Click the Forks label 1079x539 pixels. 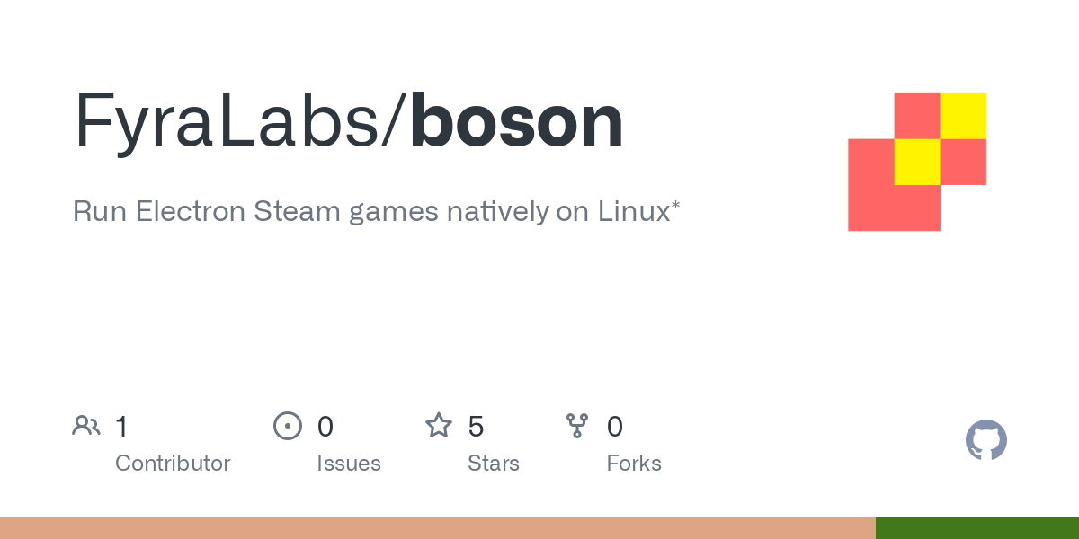coord(634,464)
